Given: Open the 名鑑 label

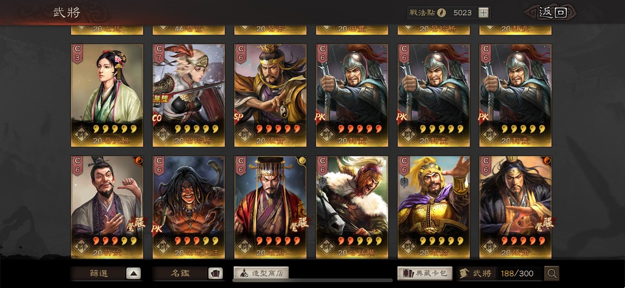Looking at the screenshot, I should (x=180, y=274).
